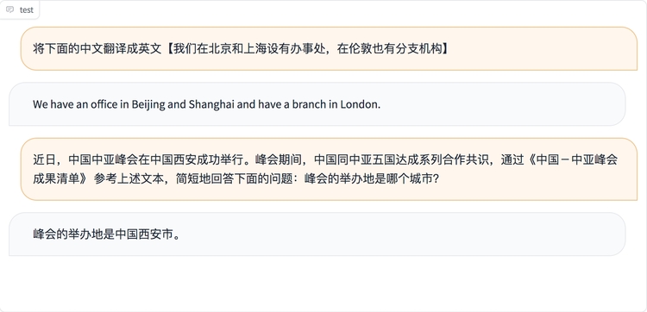
Task: Click the English translation reply bubble
Action: point(317,104)
